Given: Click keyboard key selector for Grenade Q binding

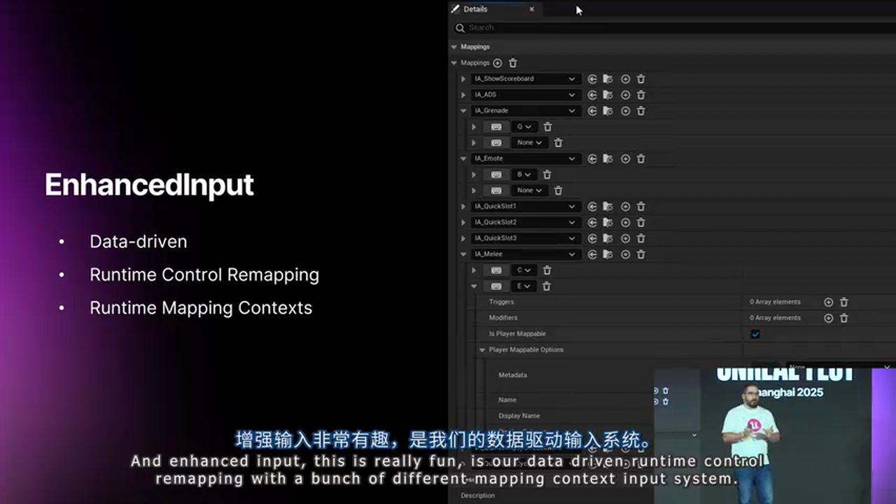Looking at the screenshot, I should [496, 127].
